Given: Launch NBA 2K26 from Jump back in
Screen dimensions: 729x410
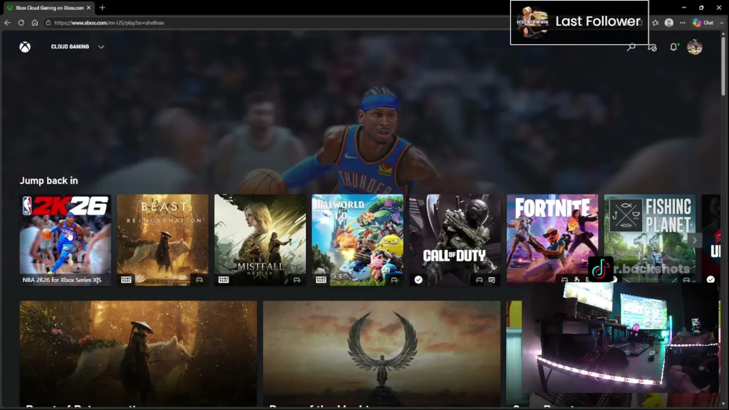Looking at the screenshot, I should coord(65,240).
